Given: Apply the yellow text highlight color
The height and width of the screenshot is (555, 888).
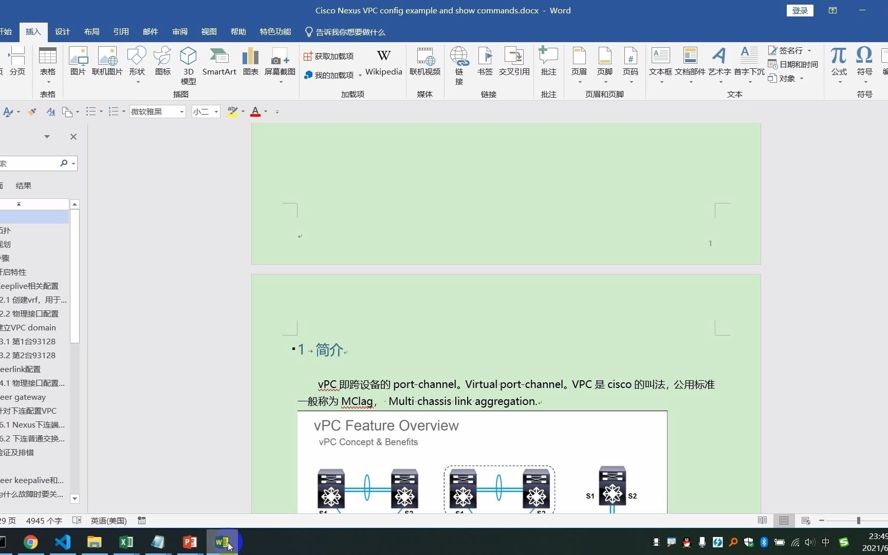Looking at the screenshot, I should click(x=233, y=112).
